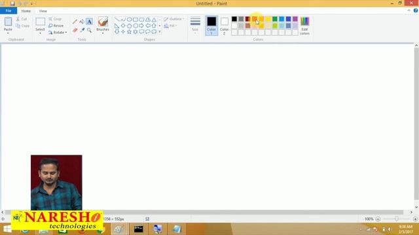Click the Save icon in quick access toolbar
Viewport: 419px width, 235px height.
pyautogui.click(x=12, y=3)
